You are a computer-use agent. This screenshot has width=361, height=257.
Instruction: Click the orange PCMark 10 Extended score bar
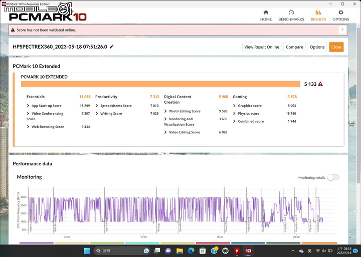coord(160,84)
